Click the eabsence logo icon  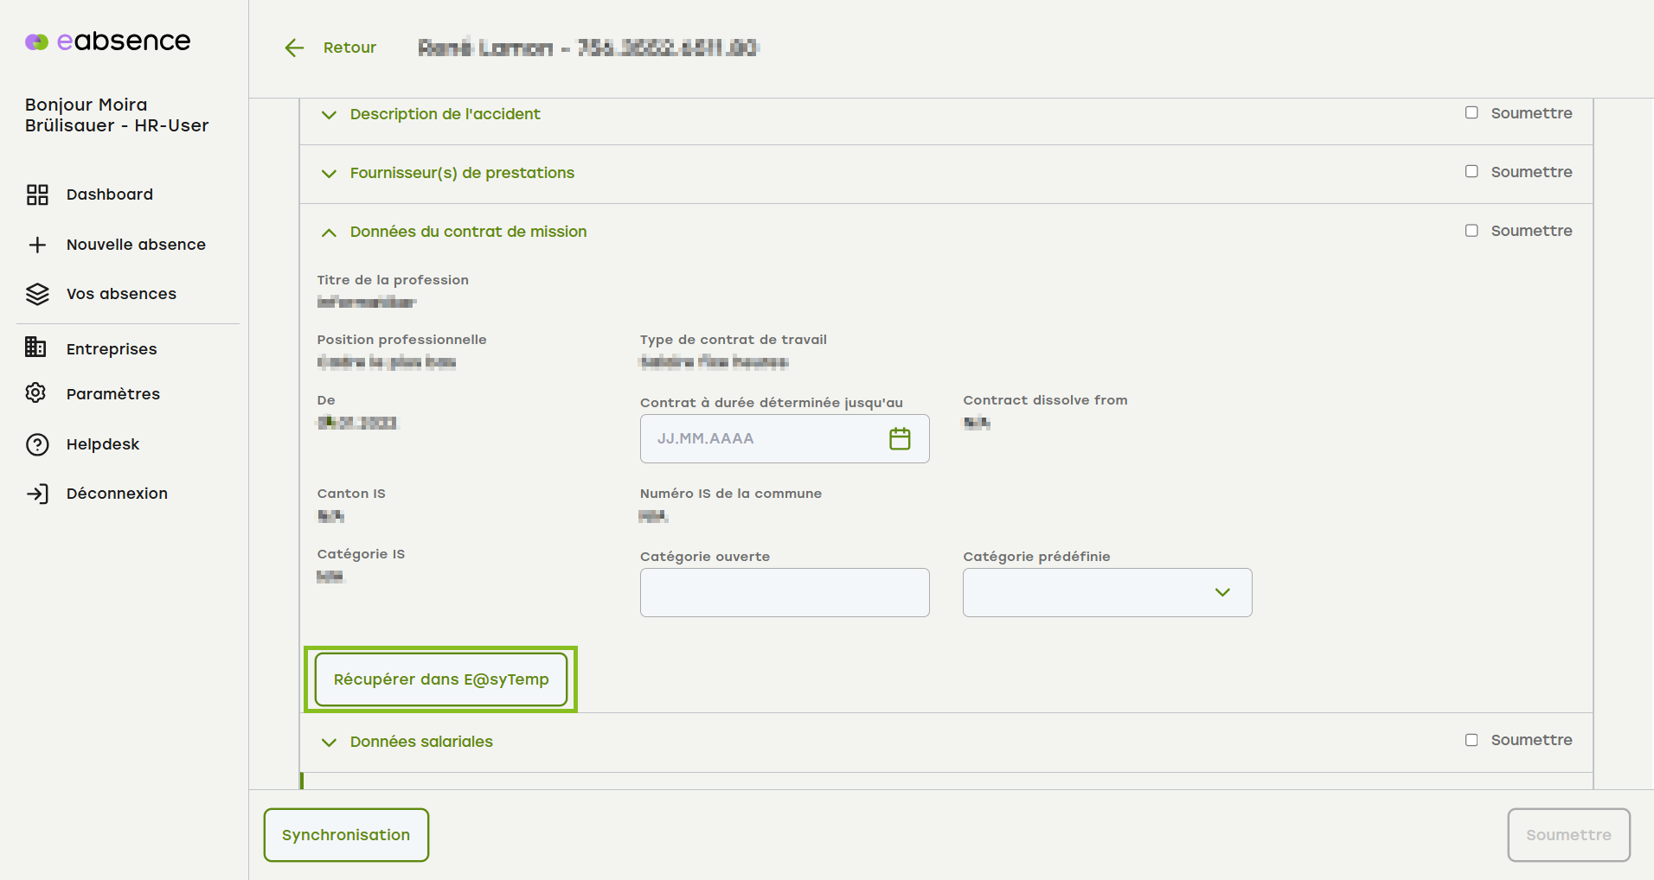pos(36,41)
